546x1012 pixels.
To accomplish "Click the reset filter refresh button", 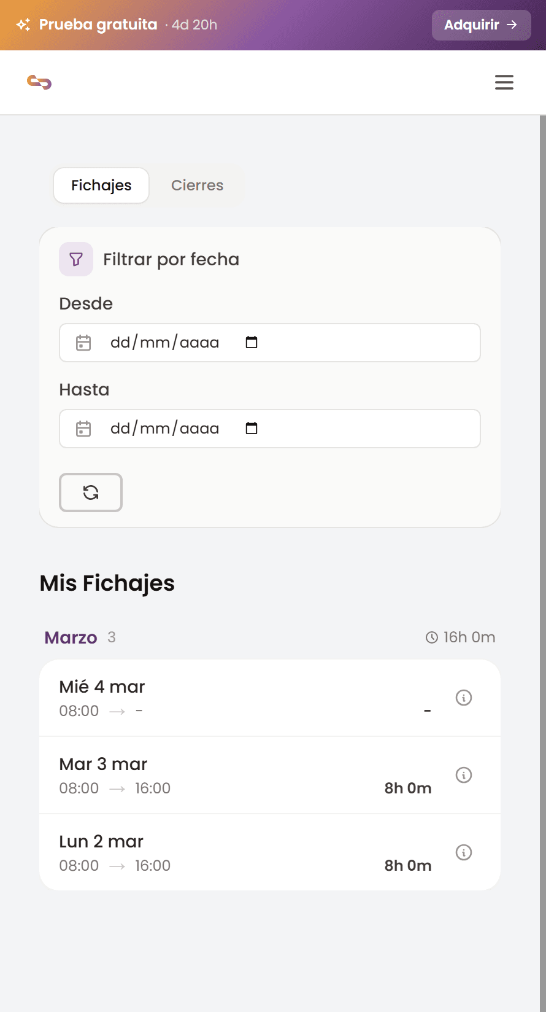I will point(91,492).
